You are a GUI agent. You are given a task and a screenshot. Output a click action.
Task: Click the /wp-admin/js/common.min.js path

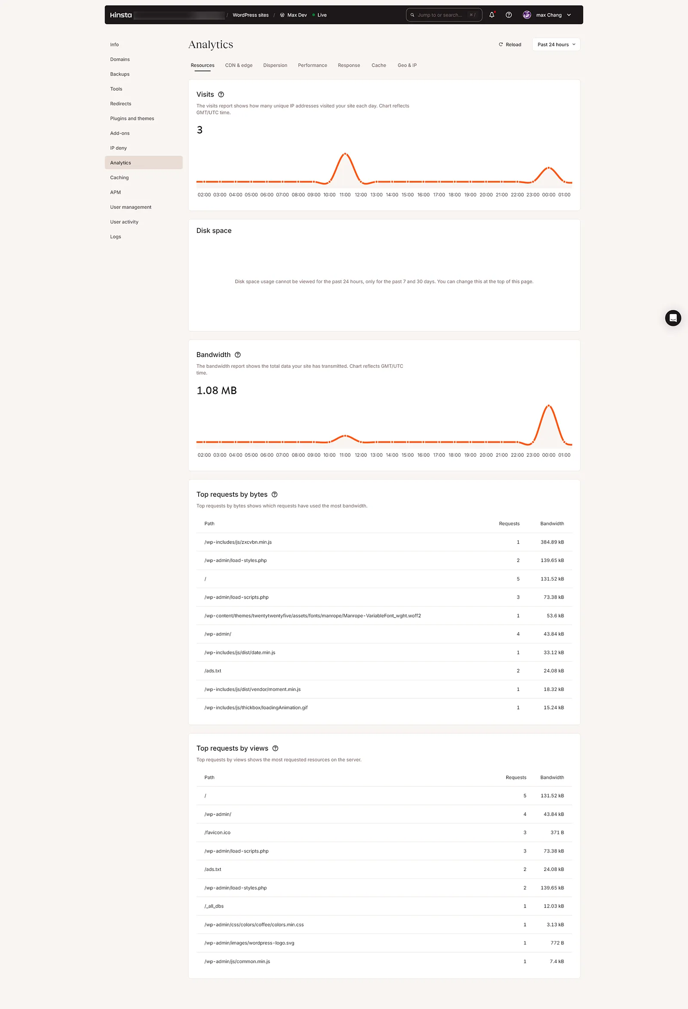coord(237,961)
